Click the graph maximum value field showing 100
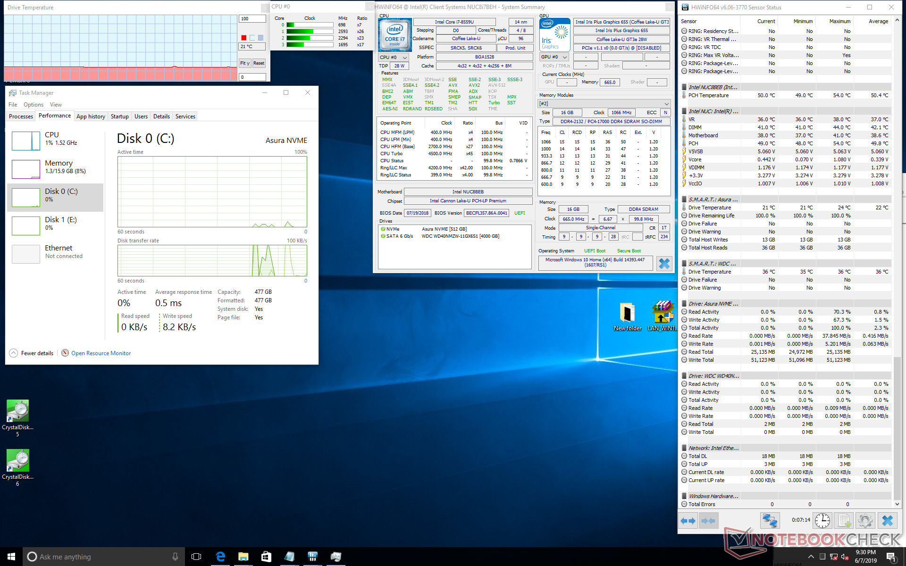 pyautogui.click(x=252, y=19)
